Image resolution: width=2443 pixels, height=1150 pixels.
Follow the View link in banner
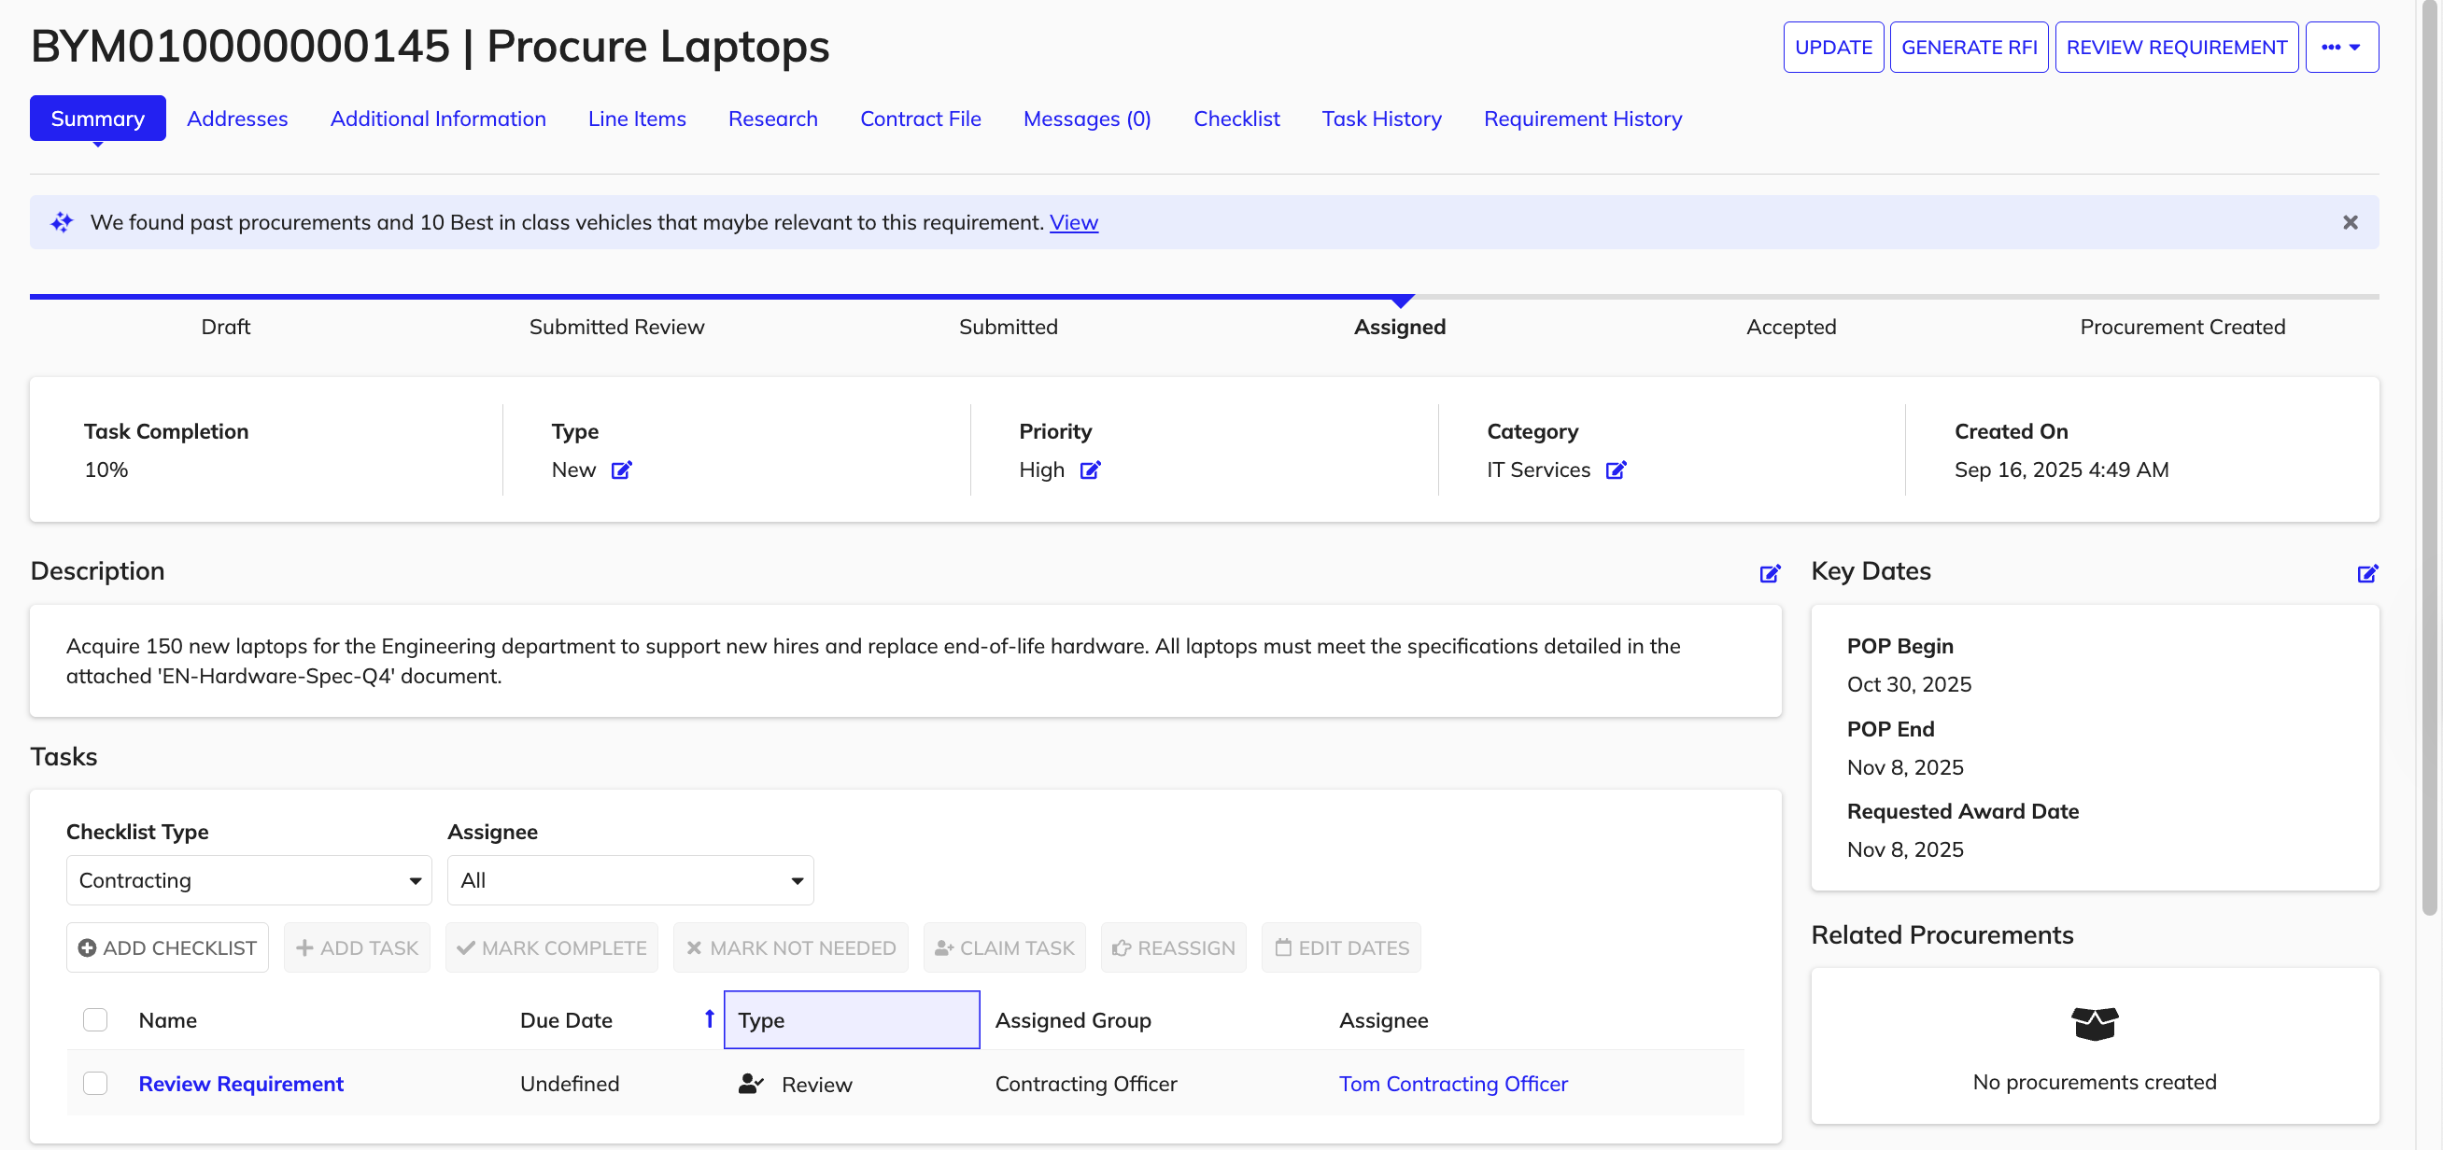(x=1074, y=223)
